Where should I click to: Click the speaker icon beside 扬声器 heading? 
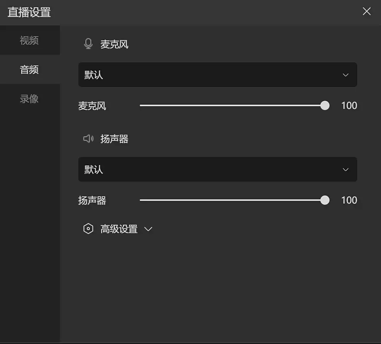pyautogui.click(x=88, y=139)
